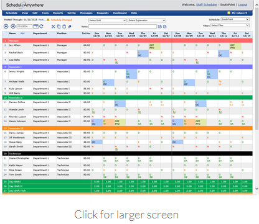Click the refresh schedule icon

coord(41,26)
